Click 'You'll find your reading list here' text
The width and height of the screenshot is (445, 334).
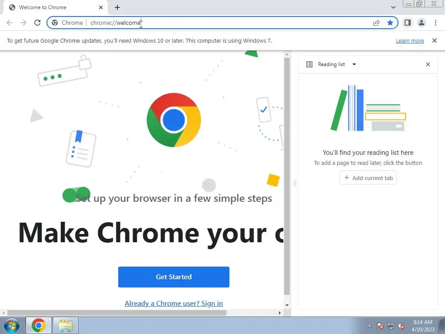(368, 153)
